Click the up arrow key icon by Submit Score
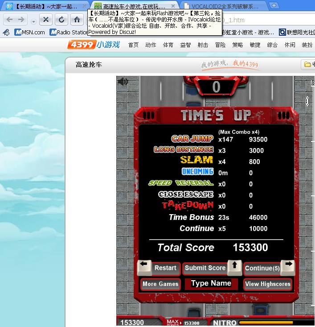 235,267
